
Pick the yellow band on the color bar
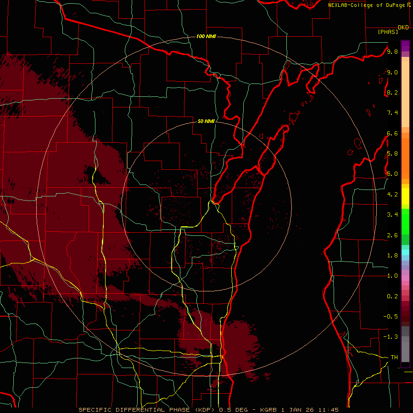point(405,196)
